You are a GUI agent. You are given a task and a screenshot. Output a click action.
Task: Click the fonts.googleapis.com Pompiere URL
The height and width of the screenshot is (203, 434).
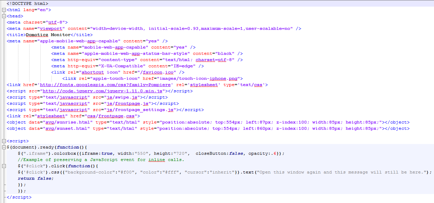pos(105,85)
